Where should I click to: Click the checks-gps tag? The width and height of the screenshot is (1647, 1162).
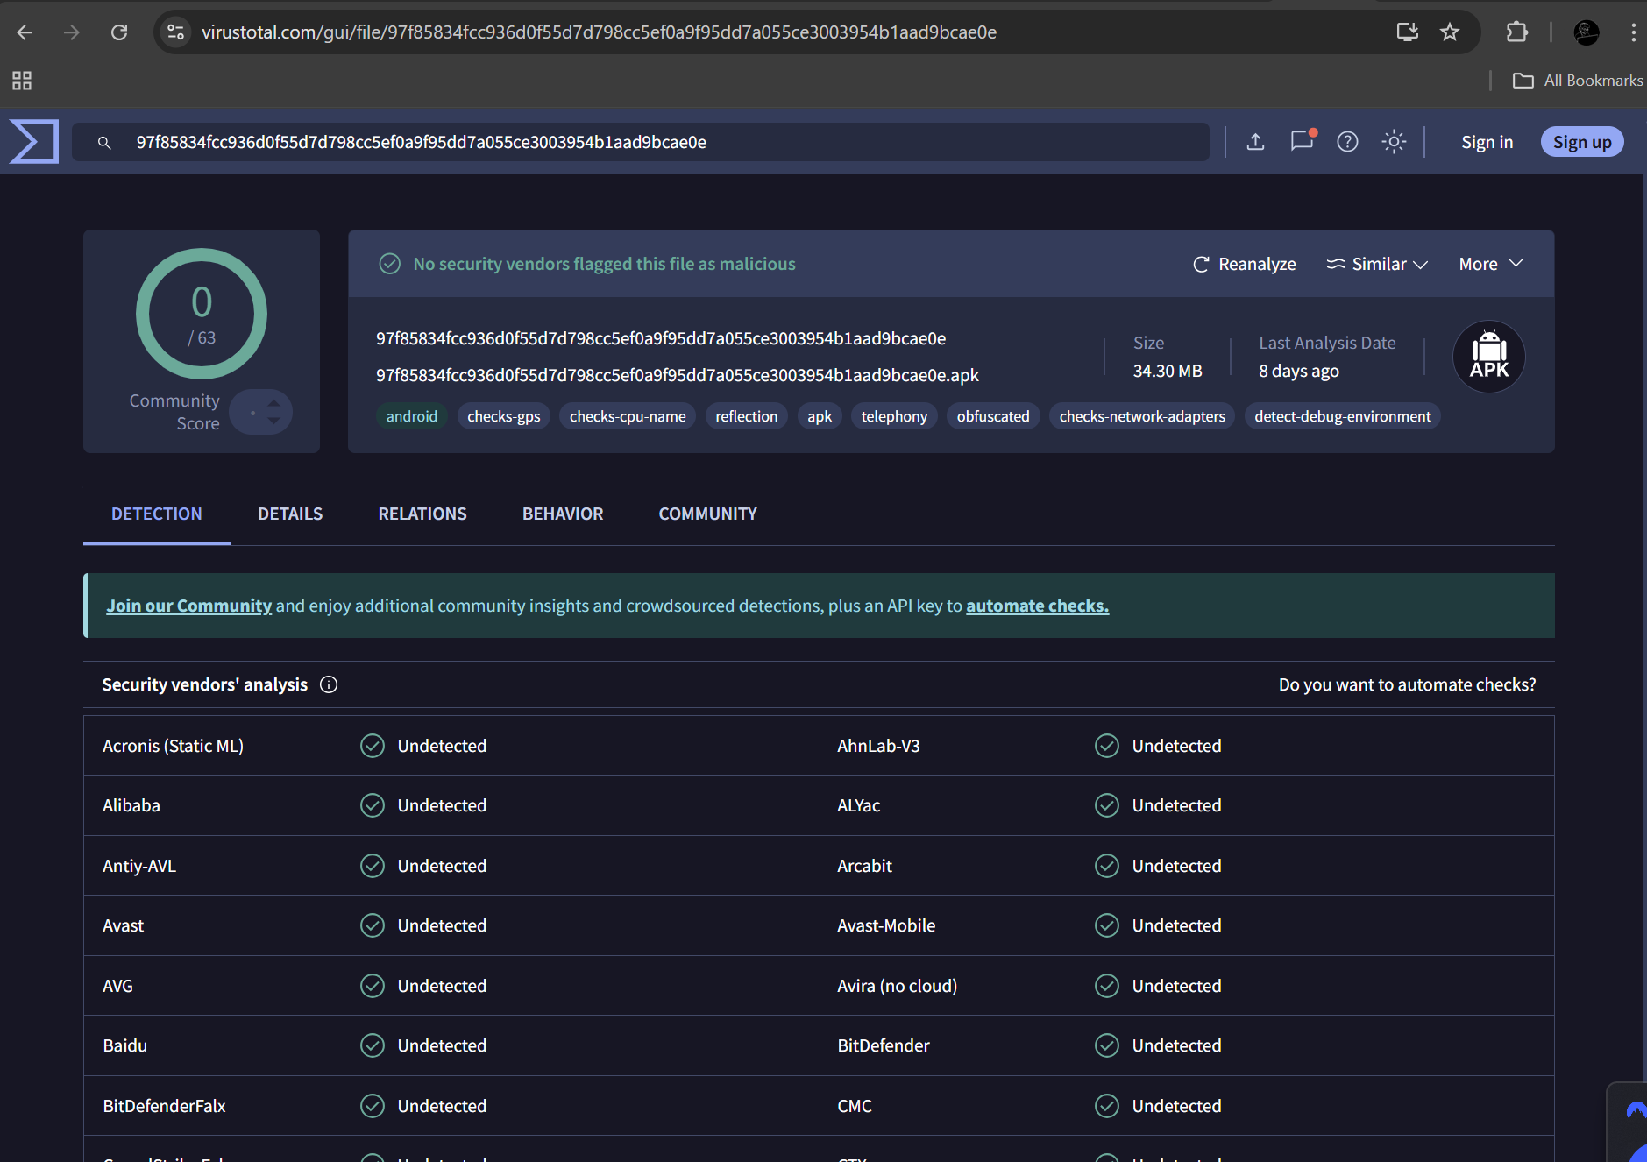(504, 416)
